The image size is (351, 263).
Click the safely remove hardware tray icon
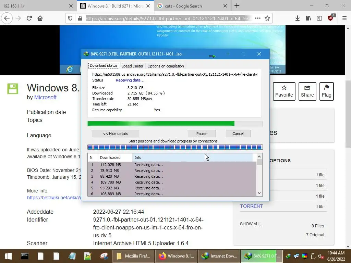coord(313,256)
